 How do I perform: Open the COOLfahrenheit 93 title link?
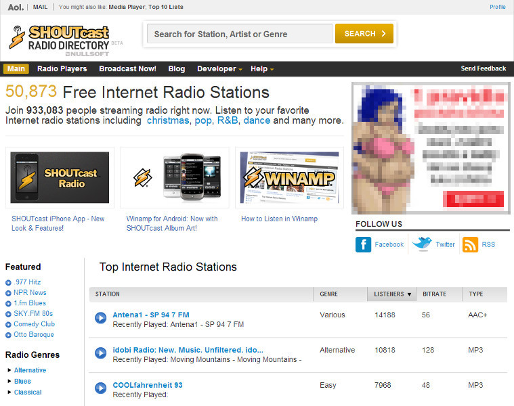148,385
